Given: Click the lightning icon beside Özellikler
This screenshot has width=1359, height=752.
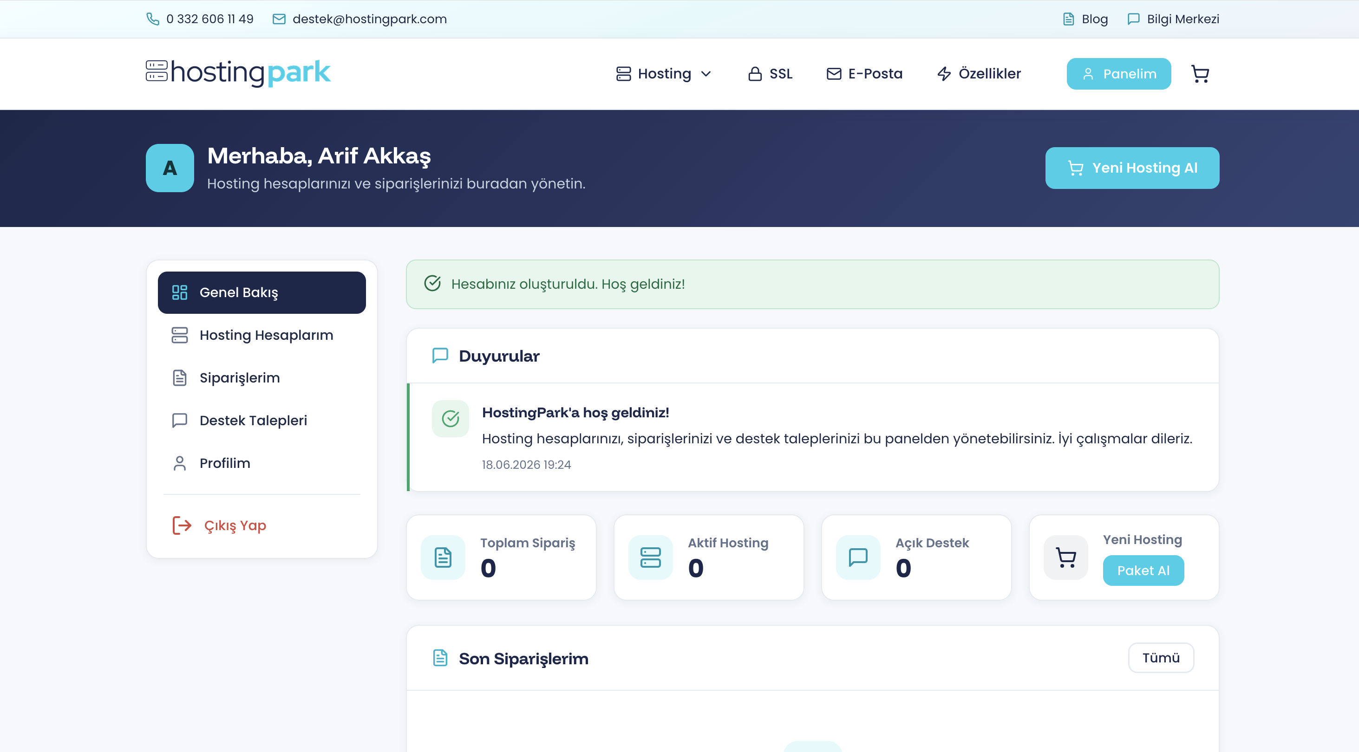Looking at the screenshot, I should [944, 74].
